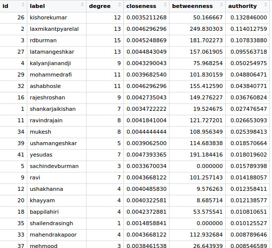Select the yesudas label cell
Viewport: 272px width, 248px height.
(57, 155)
